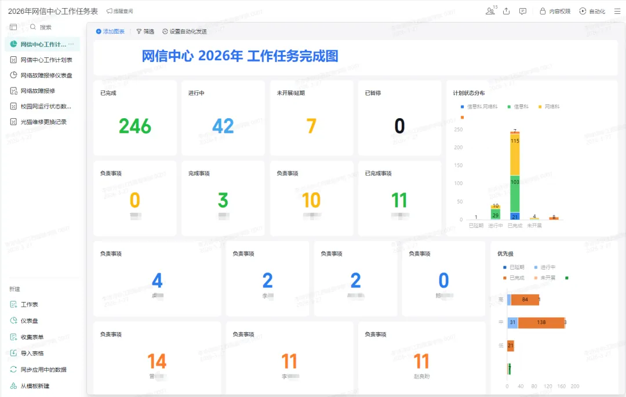Open 内容权限 content permissions

point(555,11)
